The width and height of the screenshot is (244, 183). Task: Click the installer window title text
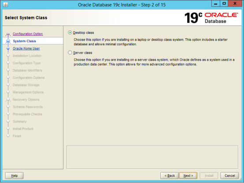pos(122,5)
